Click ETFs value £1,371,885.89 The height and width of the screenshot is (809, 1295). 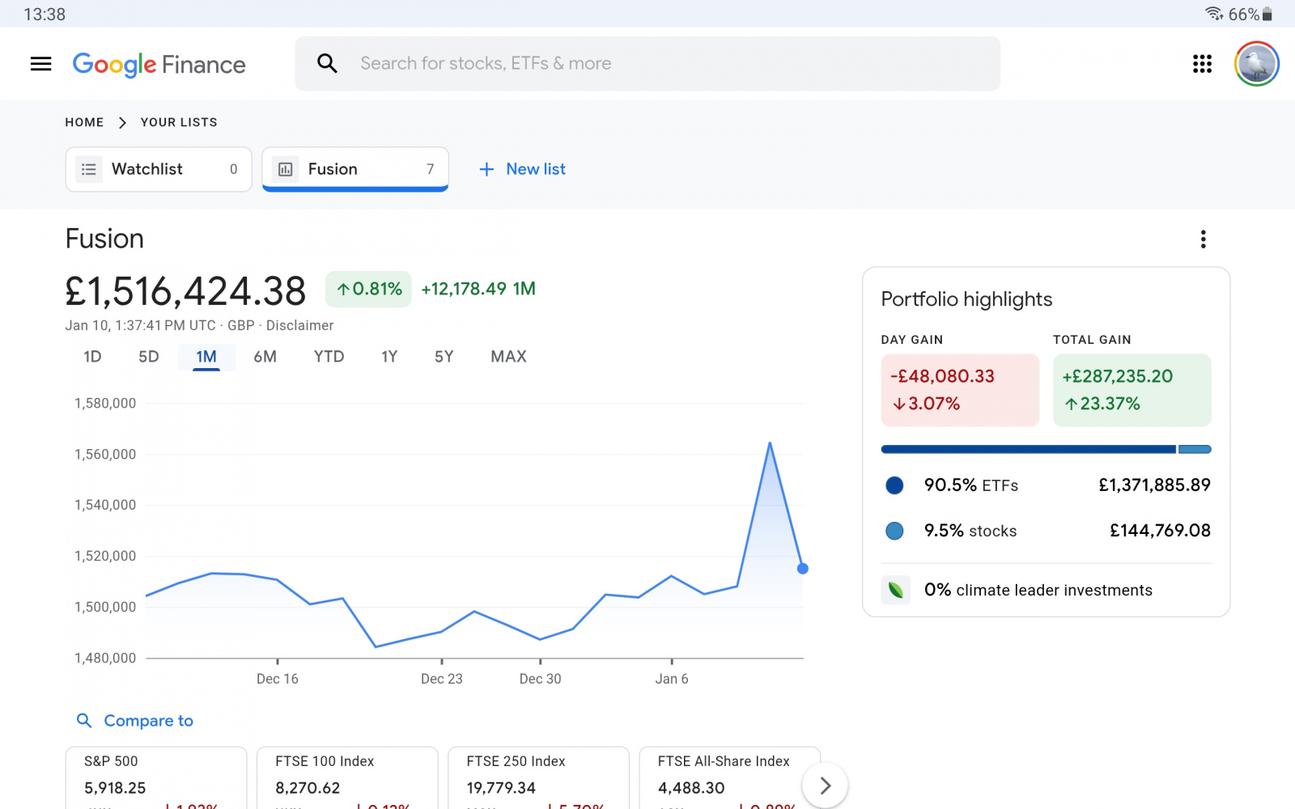pyautogui.click(x=1154, y=485)
